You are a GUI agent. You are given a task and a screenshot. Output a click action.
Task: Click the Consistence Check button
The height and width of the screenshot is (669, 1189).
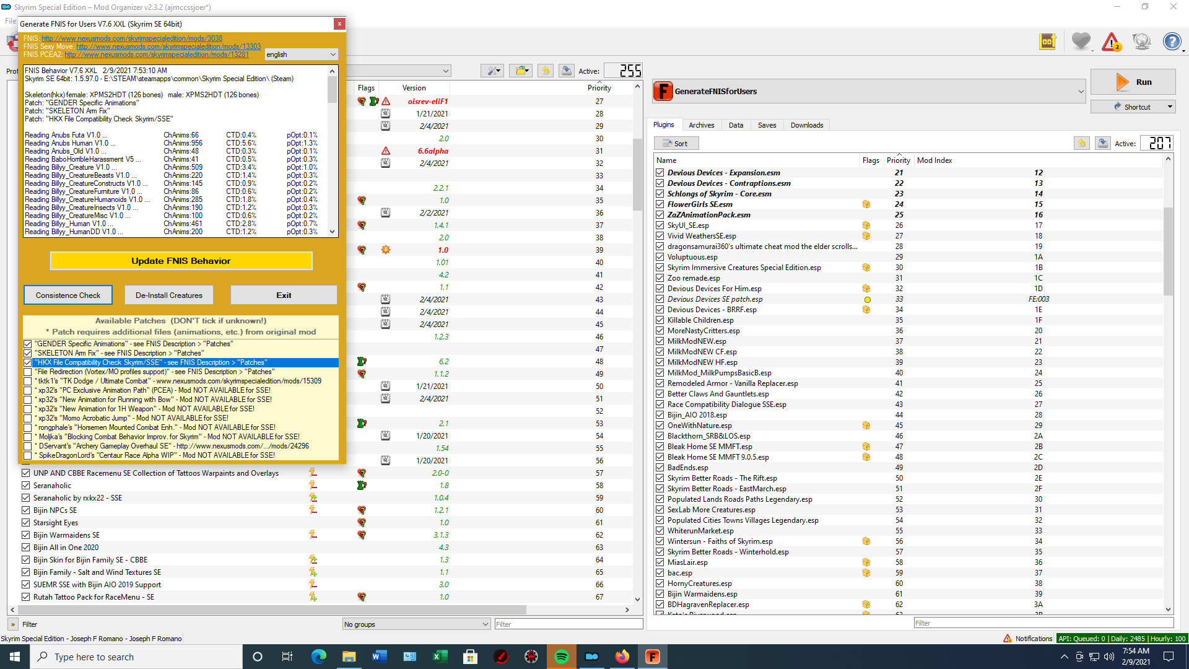68,295
